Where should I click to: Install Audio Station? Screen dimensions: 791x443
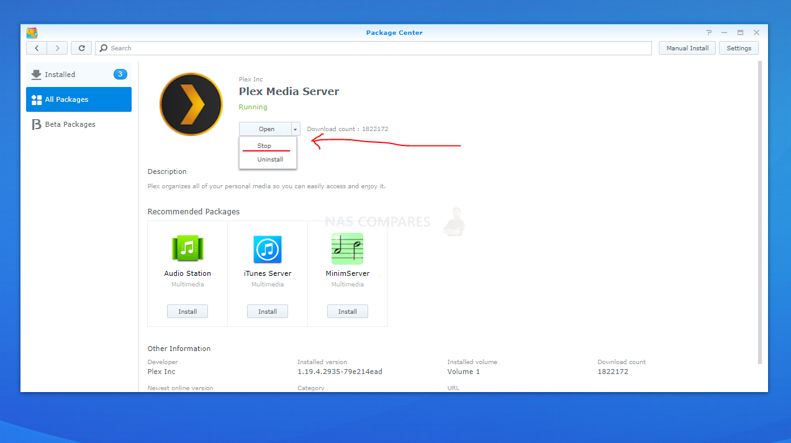[188, 311]
